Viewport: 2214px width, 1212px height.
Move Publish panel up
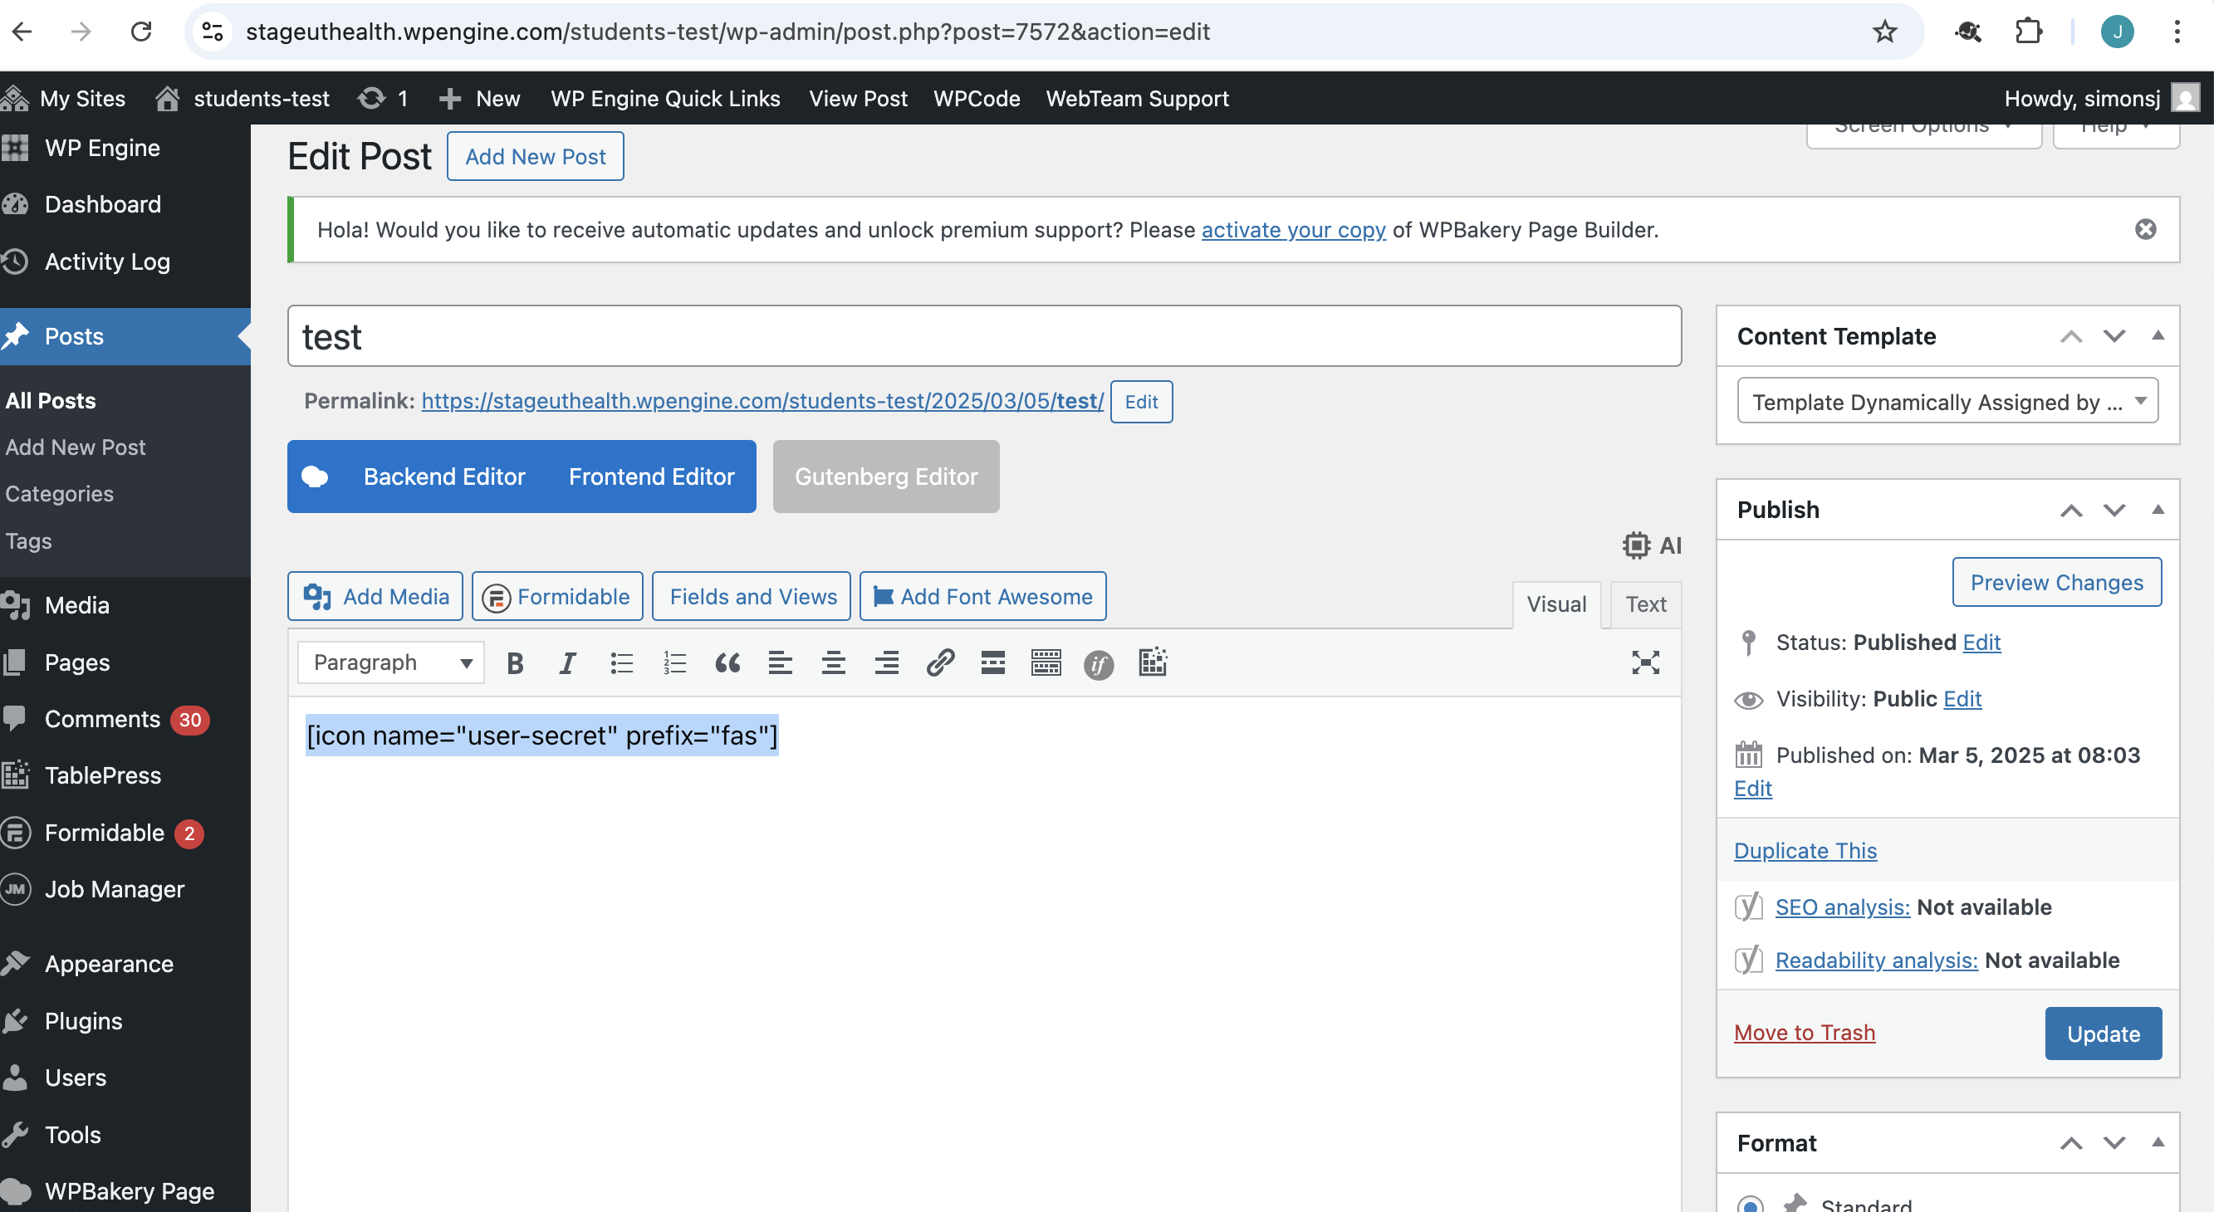pos(2071,511)
